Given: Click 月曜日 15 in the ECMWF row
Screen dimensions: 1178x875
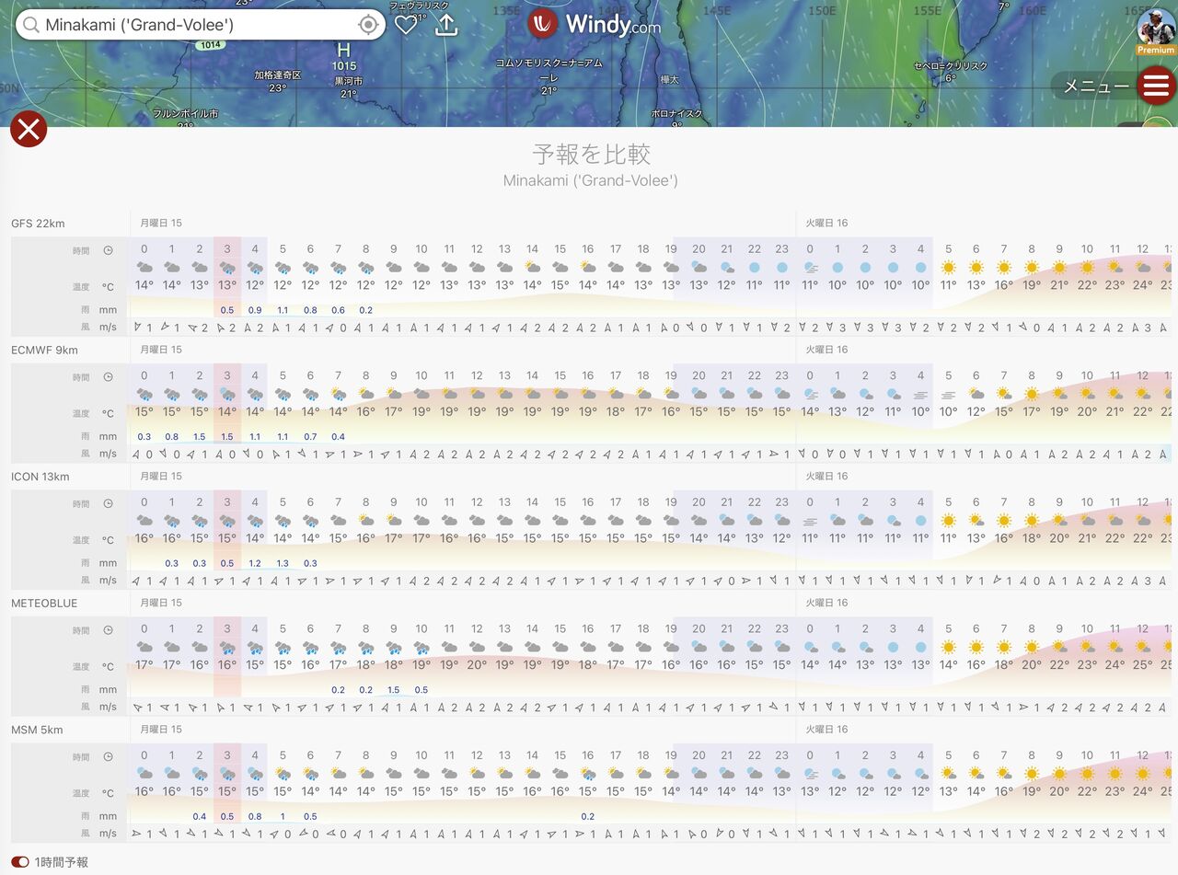Looking at the screenshot, I should (x=161, y=350).
